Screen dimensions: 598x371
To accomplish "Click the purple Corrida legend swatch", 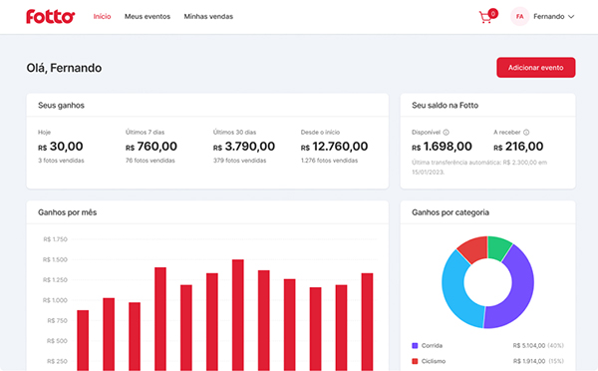I will pos(415,346).
